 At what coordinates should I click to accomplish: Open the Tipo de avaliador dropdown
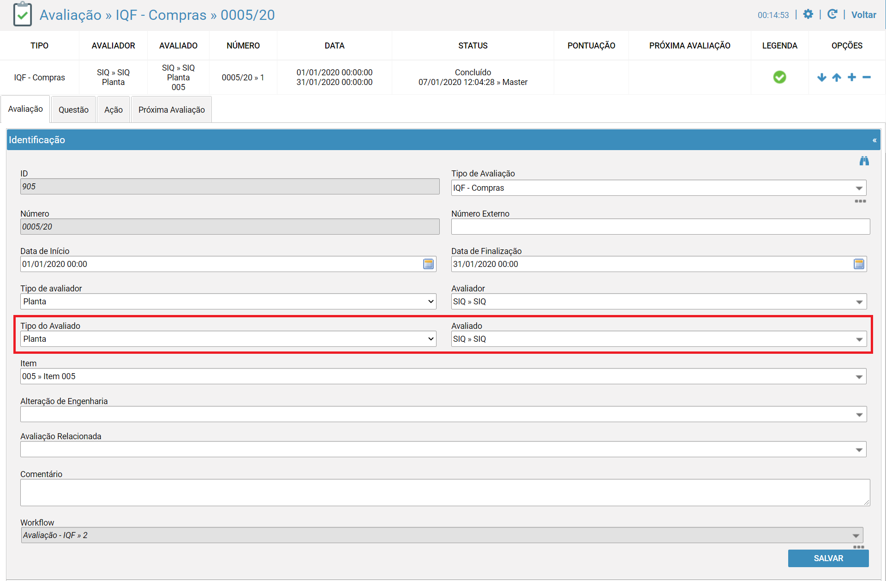click(x=228, y=302)
